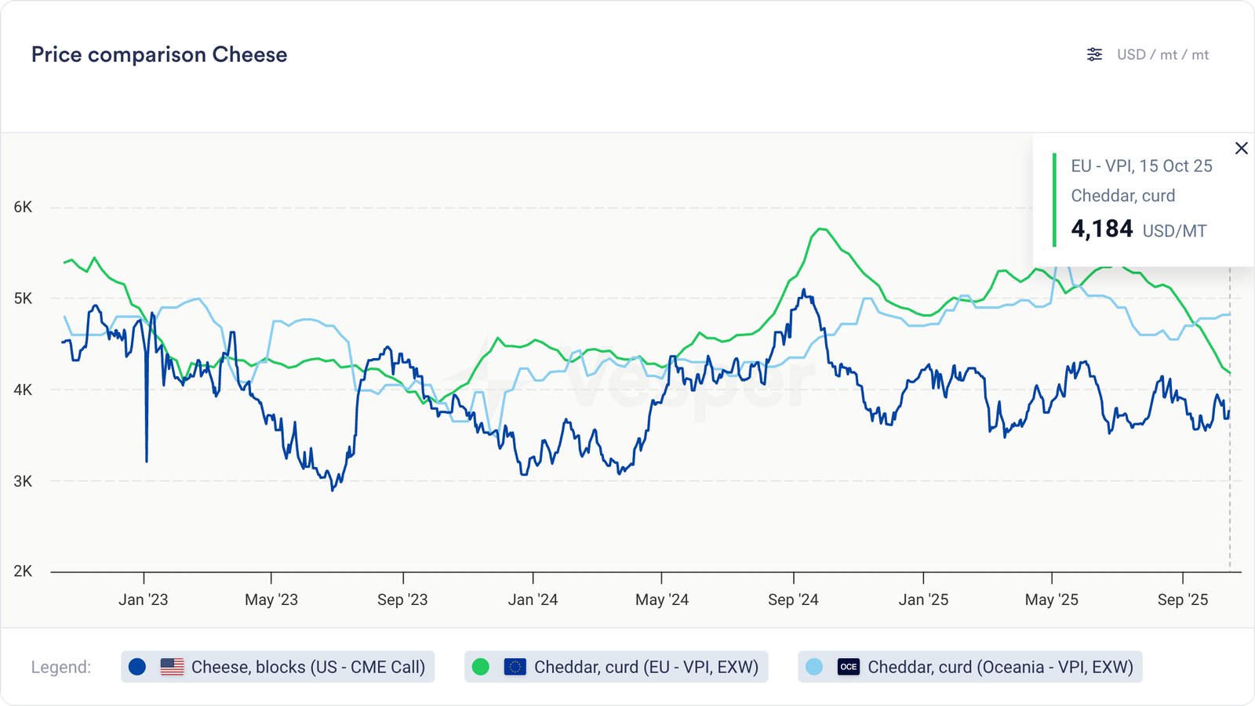This screenshot has width=1255, height=706.
Task: Click the EU flag icon in legend
Action: 515,667
